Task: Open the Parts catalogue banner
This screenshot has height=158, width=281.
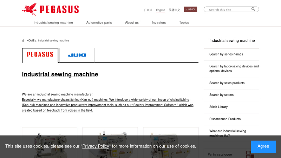Action: click(x=231, y=154)
